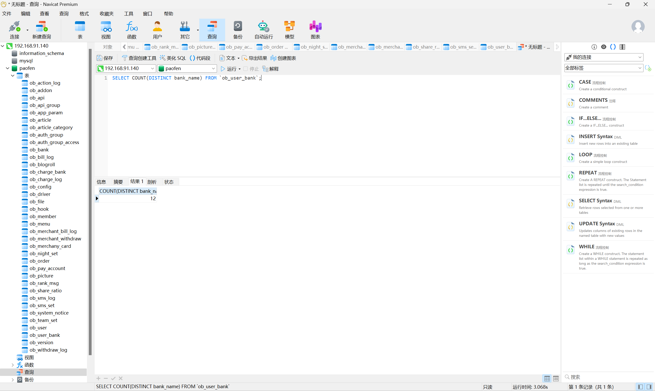The image size is (655, 391).
Task: Open the paofen database dropdown
Action: (187, 69)
